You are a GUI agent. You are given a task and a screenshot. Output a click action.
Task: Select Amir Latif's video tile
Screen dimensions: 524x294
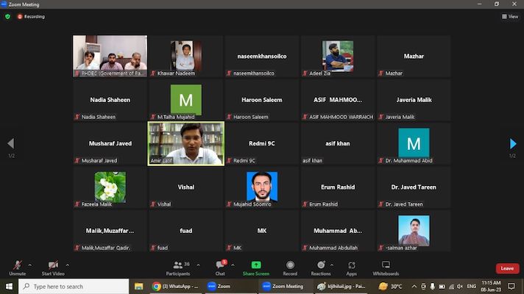pyautogui.click(x=186, y=143)
